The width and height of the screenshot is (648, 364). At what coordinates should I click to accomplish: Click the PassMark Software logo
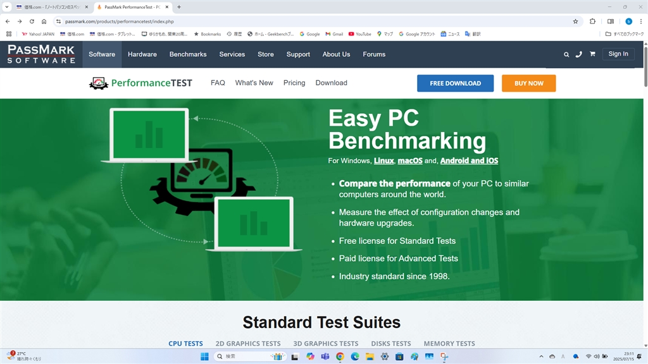pos(41,54)
